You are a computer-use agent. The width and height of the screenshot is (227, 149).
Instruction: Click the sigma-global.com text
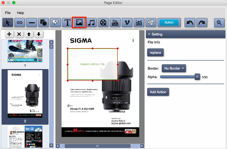point(121,123)
